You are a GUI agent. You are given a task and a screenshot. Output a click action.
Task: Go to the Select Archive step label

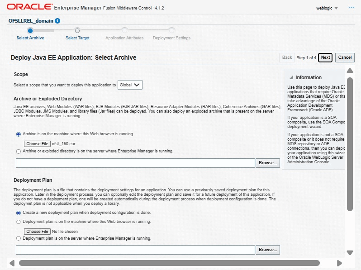pyautogui.click(x=30, y=38)
